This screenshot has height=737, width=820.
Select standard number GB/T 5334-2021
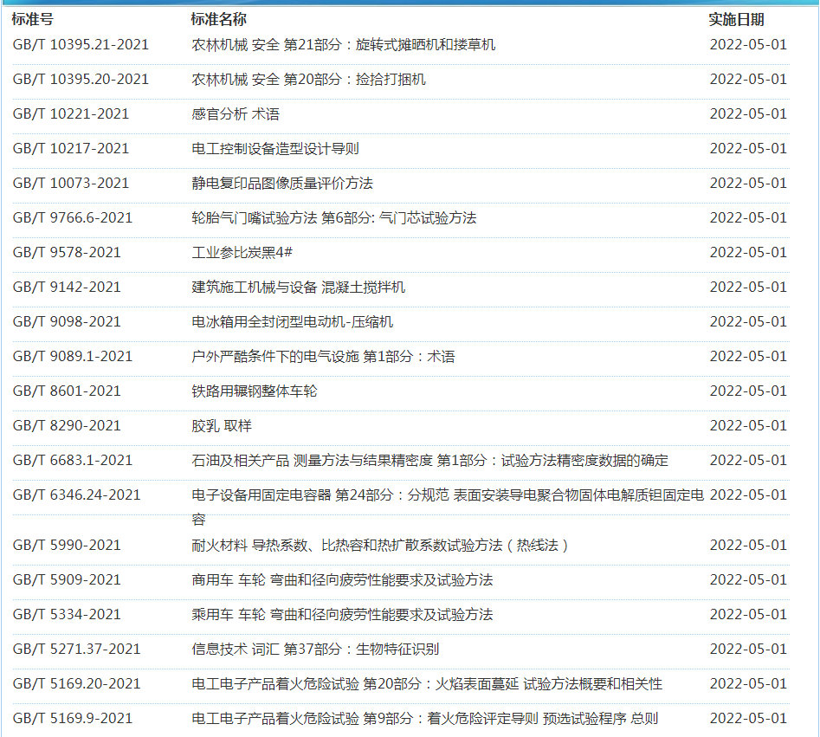67,614
